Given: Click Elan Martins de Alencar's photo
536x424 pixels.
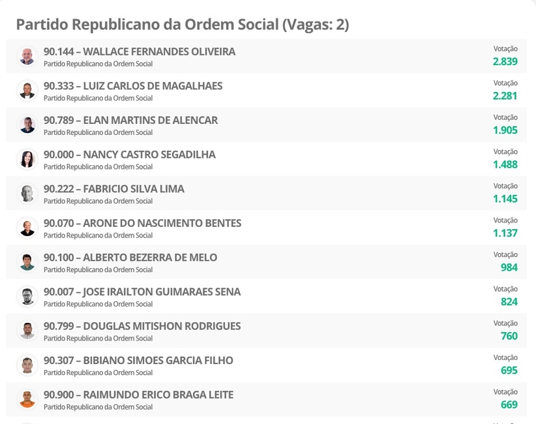Looking at the screenshot, I should click(27, 125).
